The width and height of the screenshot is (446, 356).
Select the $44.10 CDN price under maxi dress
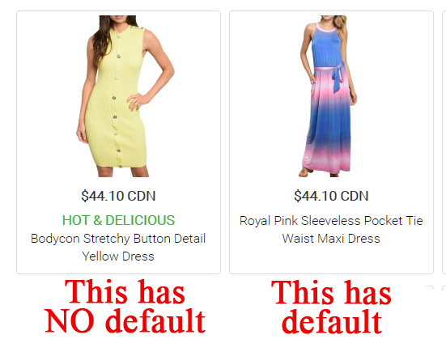click(331, 196)
